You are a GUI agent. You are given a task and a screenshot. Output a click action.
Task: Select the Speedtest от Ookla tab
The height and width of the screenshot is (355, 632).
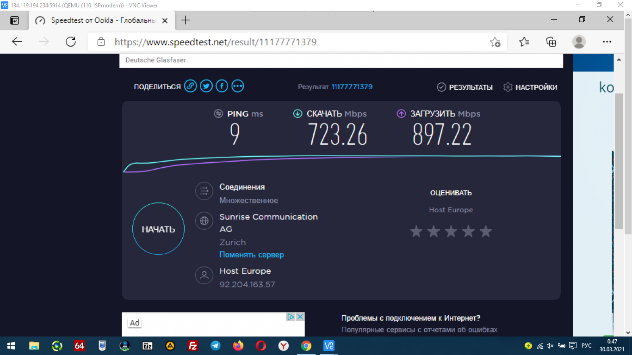coord(102,20)
